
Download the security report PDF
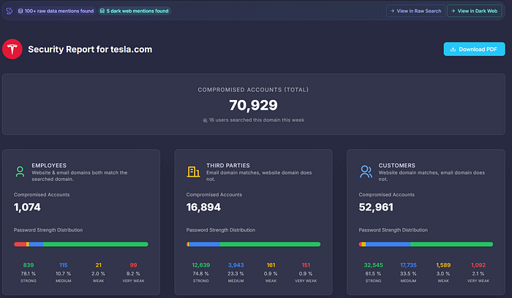tap(474, 49)
